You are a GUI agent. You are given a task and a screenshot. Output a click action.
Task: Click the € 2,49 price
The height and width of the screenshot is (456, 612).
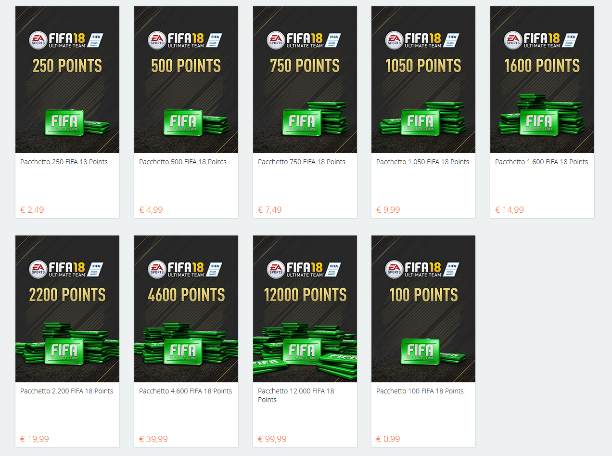tap(32, 210)
